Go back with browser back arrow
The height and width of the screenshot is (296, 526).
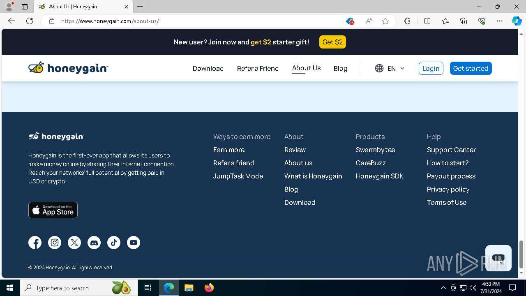(x=12, y=21)
